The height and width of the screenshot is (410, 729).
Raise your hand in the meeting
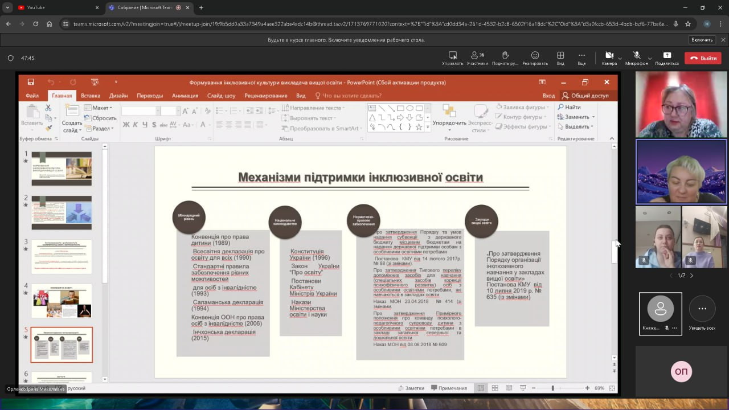click(x=505, y=58)
